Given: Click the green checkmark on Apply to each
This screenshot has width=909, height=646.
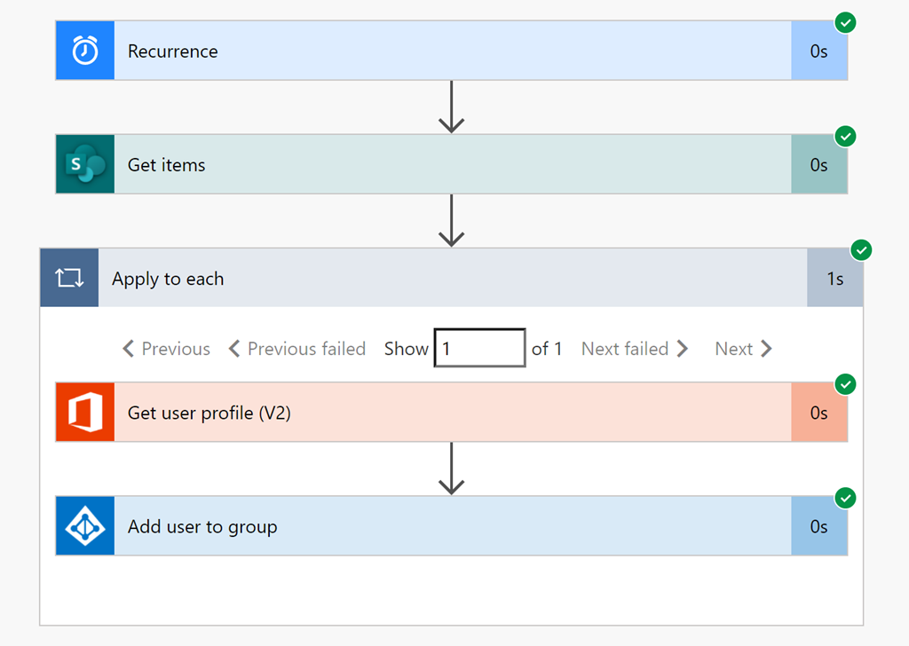Looking at the screenshot, I should tap(861, 250).
